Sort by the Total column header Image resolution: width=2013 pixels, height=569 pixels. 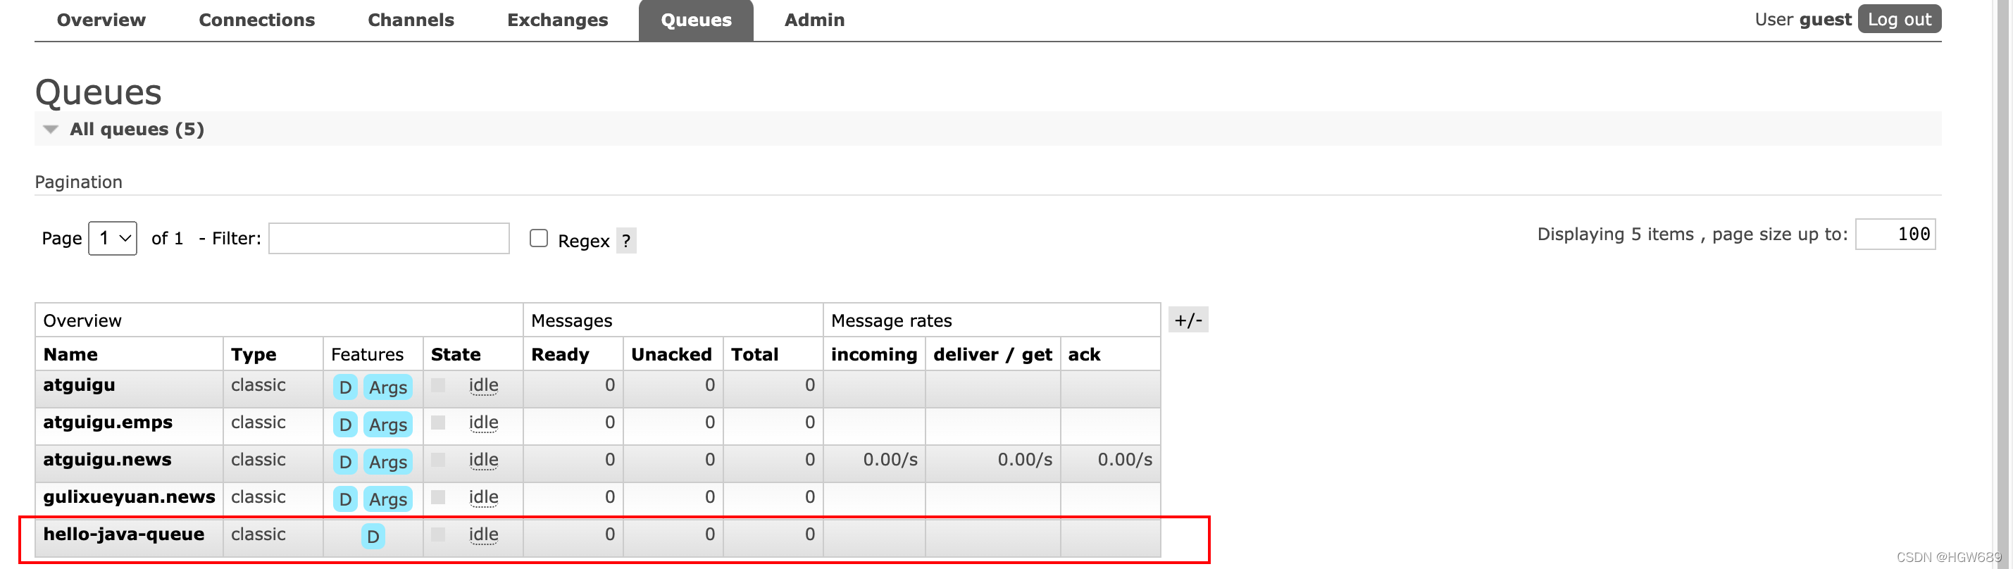point(754,354)
